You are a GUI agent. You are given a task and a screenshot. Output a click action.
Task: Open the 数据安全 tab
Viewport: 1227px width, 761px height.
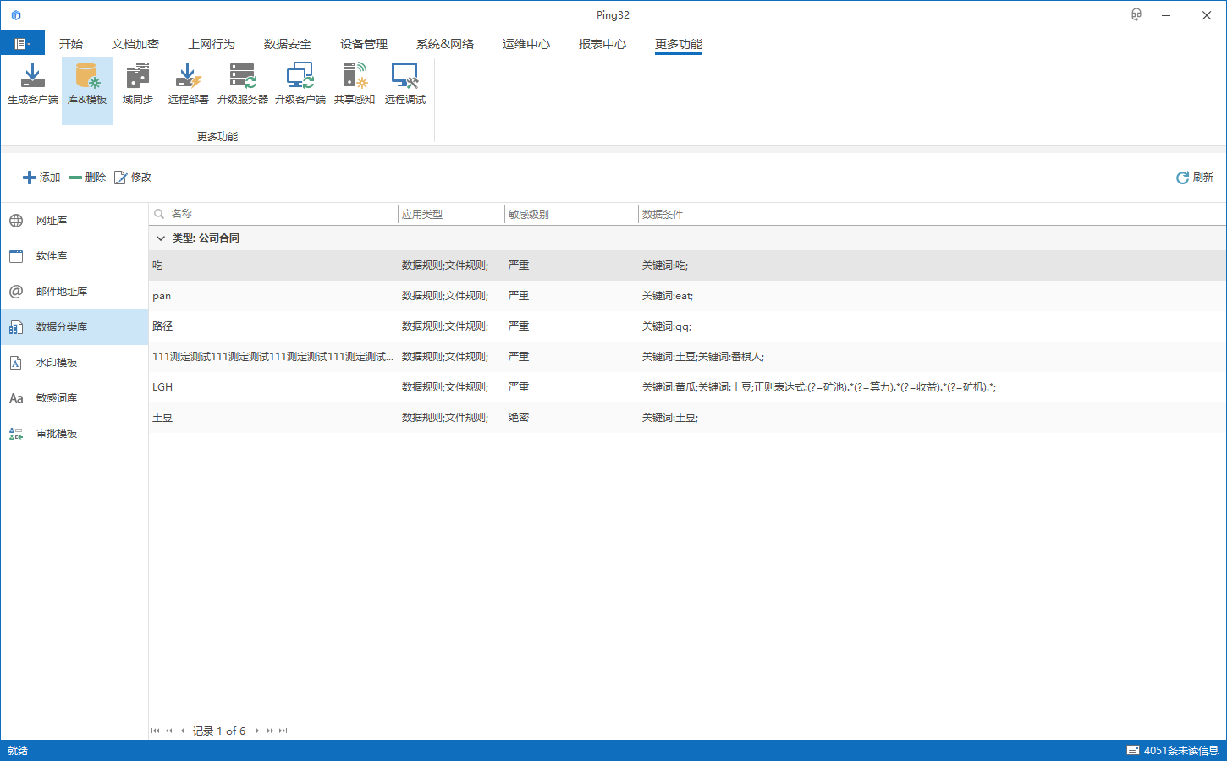pyautogui.click(x=288, y=44)
